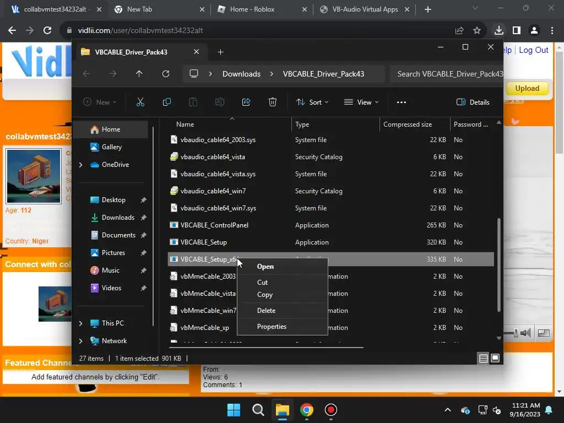Open Chrome downloads icon
The height and width of the screenshot is (423, 564).
499,30
